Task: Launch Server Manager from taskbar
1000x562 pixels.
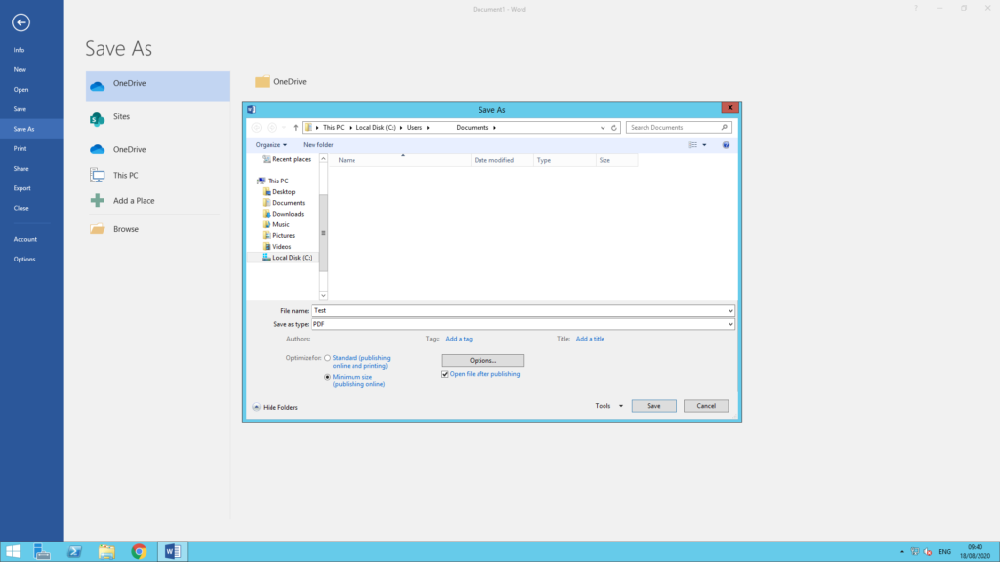Action: 42,551
